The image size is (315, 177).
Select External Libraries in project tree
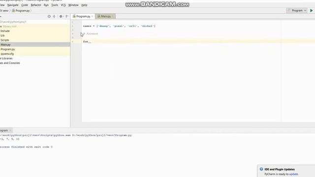[6, 59]
